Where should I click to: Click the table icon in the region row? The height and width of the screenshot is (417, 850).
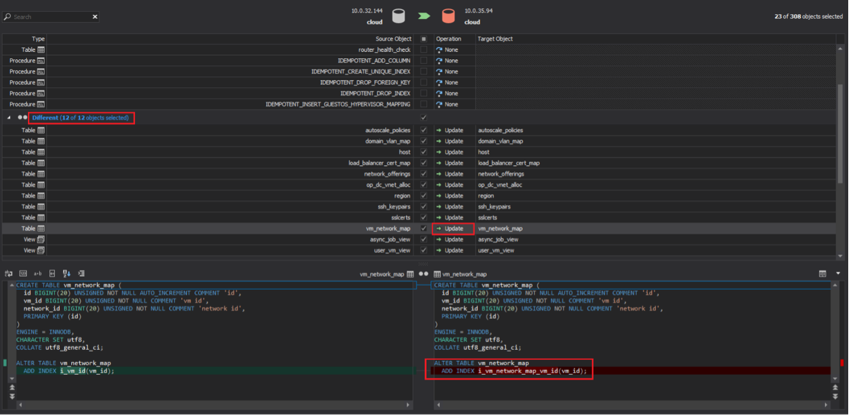[41, 195]
